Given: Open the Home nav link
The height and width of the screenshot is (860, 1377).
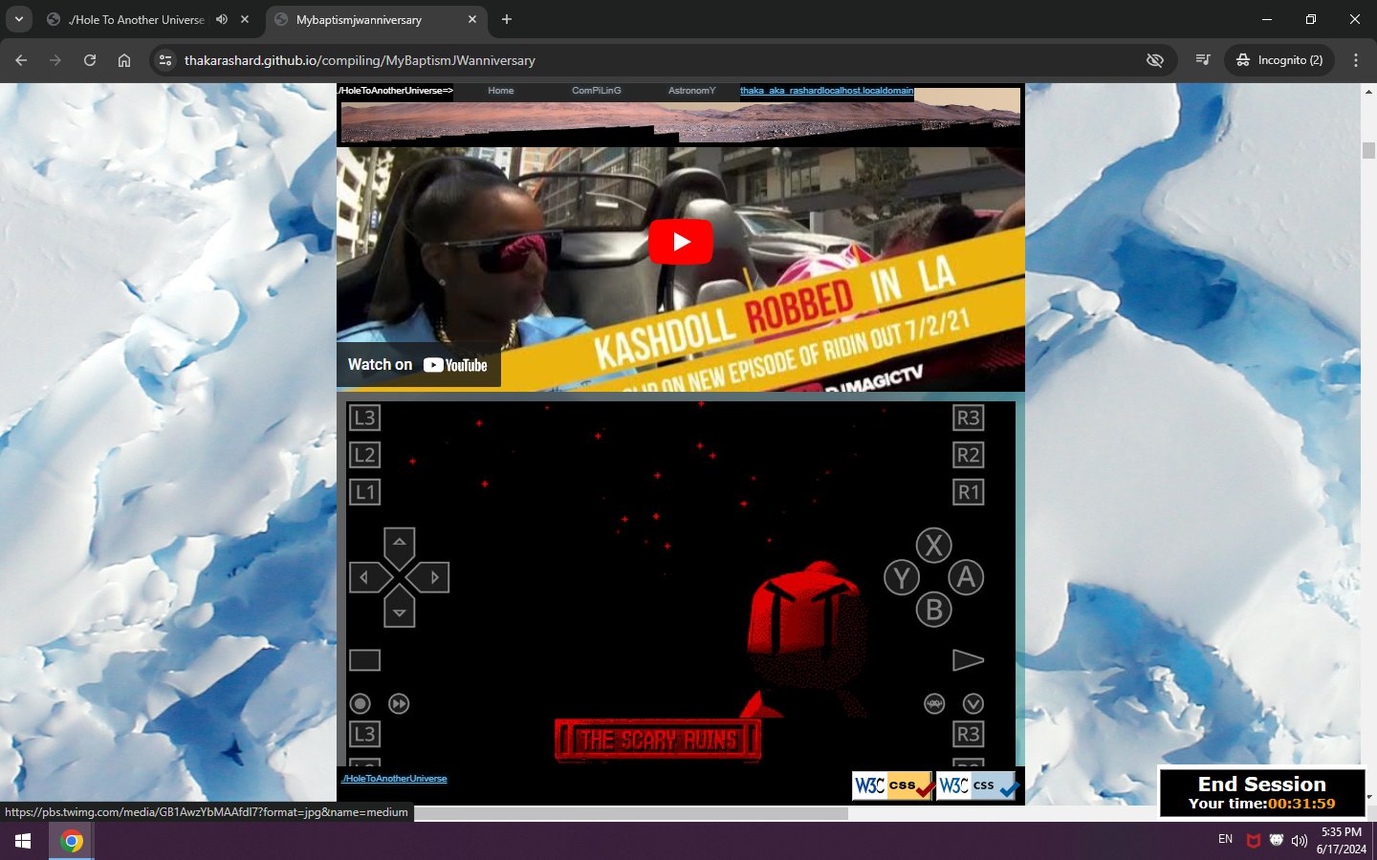Looking at the screenshot, I should click(x=500, y=91).
